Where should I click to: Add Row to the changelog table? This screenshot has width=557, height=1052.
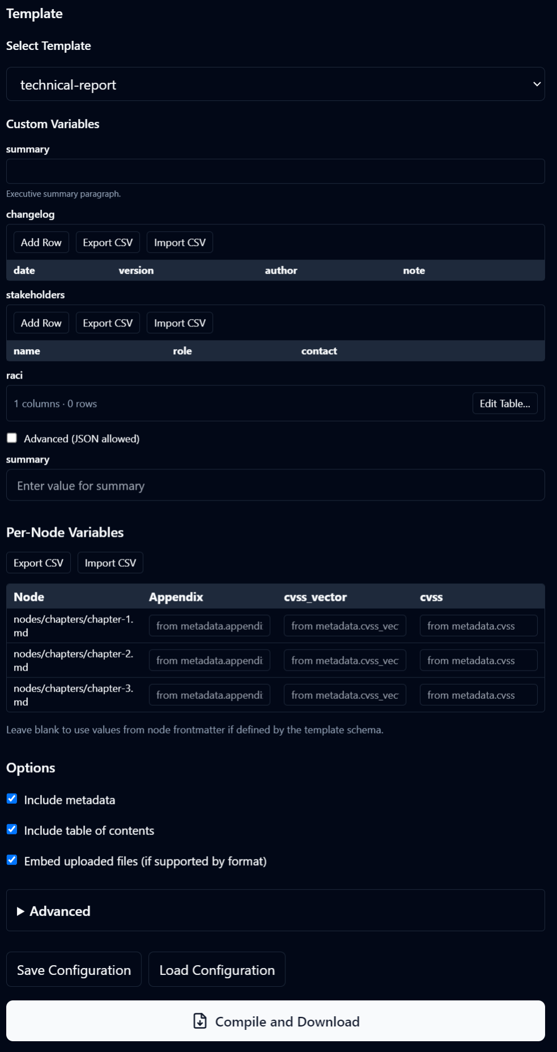click(41, 243)
